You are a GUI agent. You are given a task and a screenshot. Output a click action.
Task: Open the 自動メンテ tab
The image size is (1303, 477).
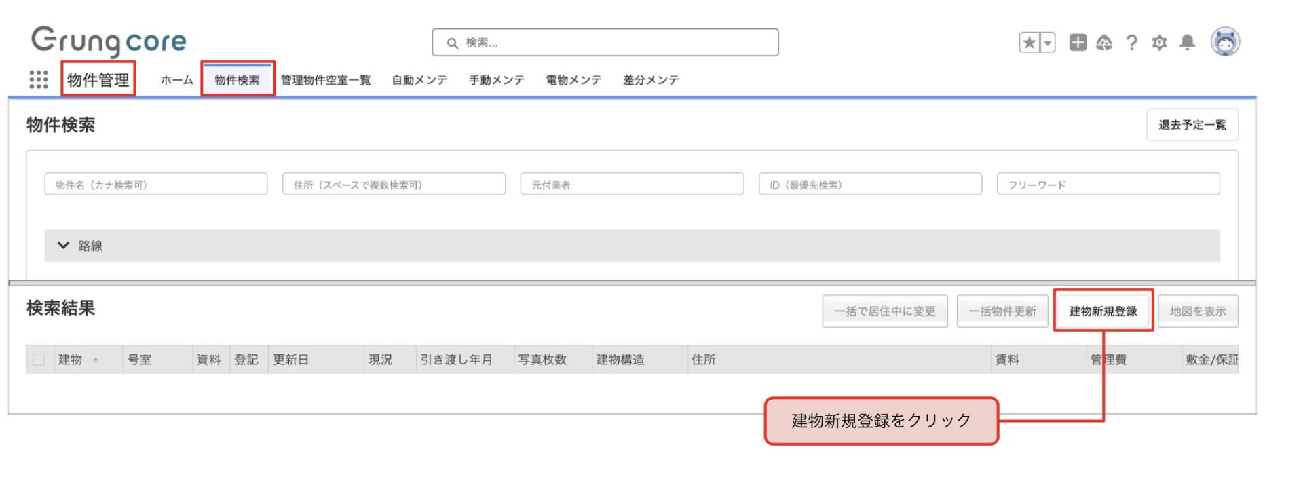pos(419,80)
